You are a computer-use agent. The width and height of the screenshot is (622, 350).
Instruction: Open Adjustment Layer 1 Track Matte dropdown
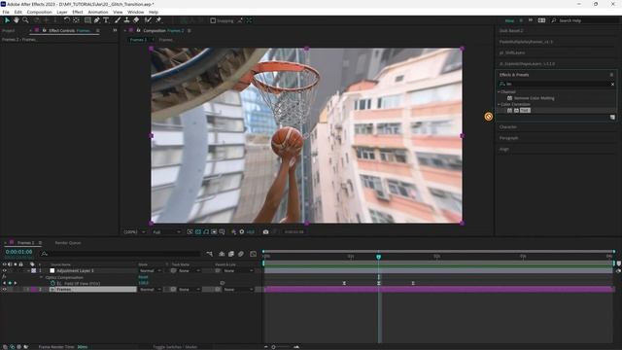(x=189, y=270)
